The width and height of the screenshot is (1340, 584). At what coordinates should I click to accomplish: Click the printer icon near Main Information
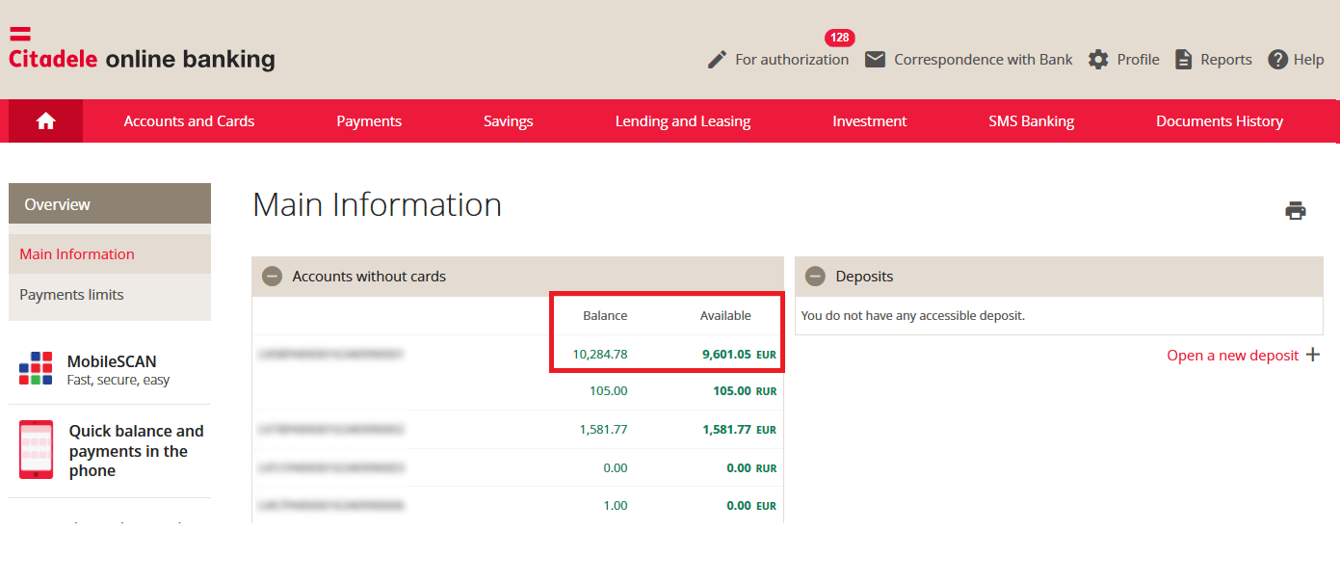point(1296,209)
